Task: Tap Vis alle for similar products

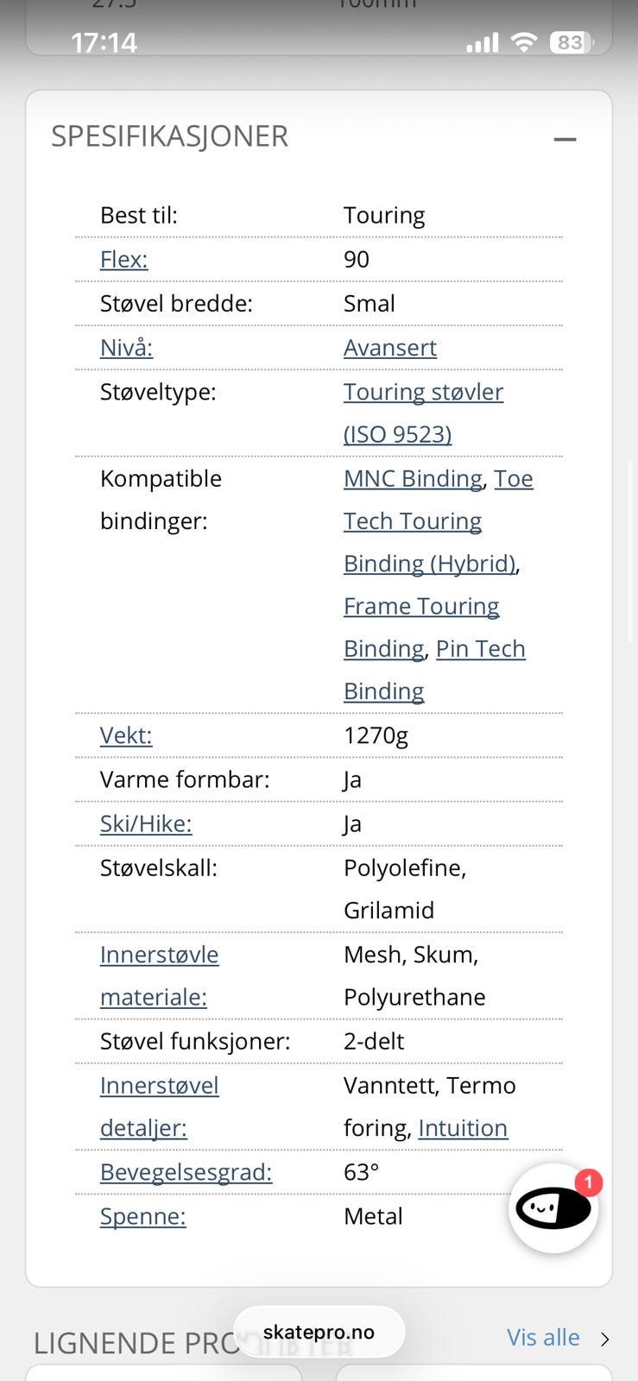Action: click(x=543, y=1337)
